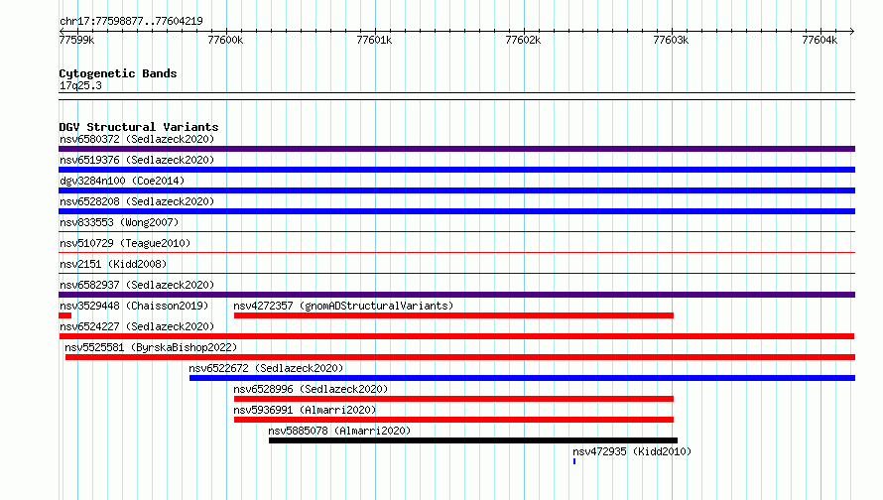Click the red bar under nsv6528996
This screenshot has width=883, height=500.
(x=453, y=399)
